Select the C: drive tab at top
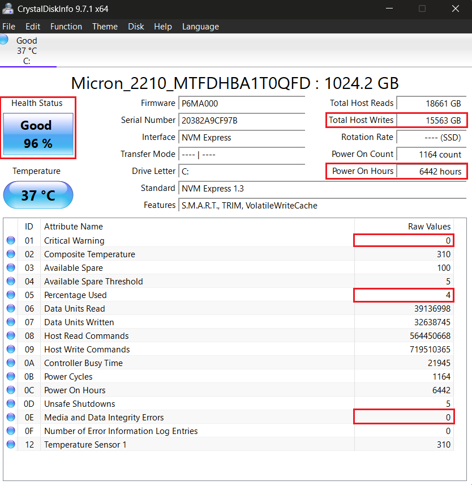This screenshot has height=485, width=472. [x=27, y=50]
